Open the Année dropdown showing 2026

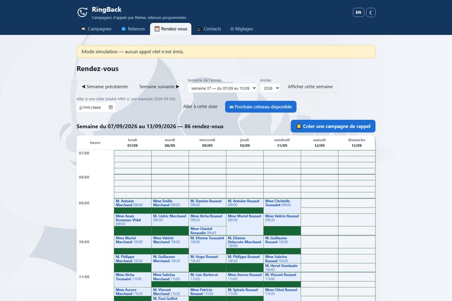tap(270, 88)
